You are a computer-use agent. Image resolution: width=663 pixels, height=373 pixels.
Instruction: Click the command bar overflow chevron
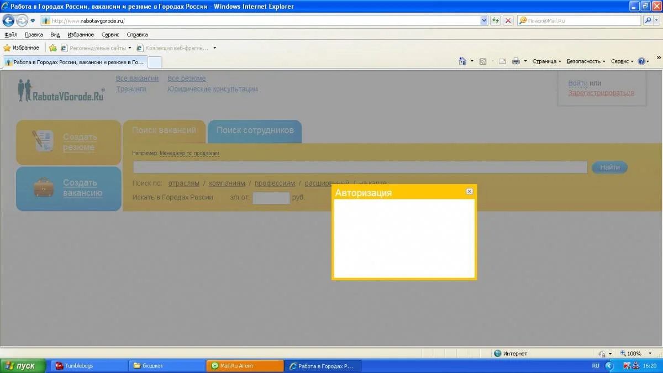(658, 57)
